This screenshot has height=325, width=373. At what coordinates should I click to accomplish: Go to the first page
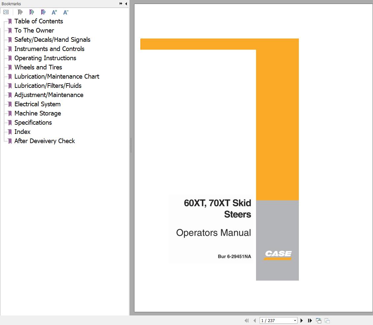(247, 320)
